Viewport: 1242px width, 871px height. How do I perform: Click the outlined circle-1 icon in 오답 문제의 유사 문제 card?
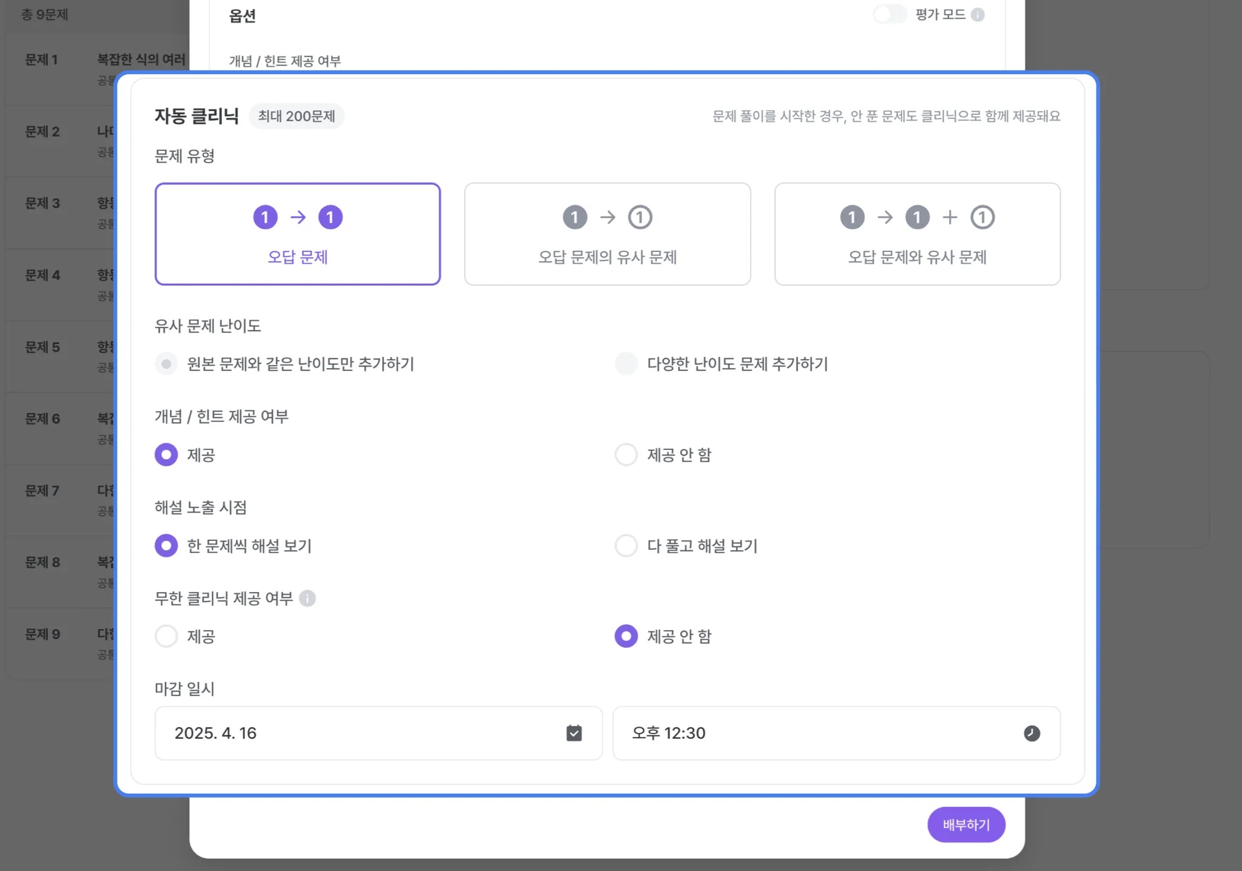(640, 217)
